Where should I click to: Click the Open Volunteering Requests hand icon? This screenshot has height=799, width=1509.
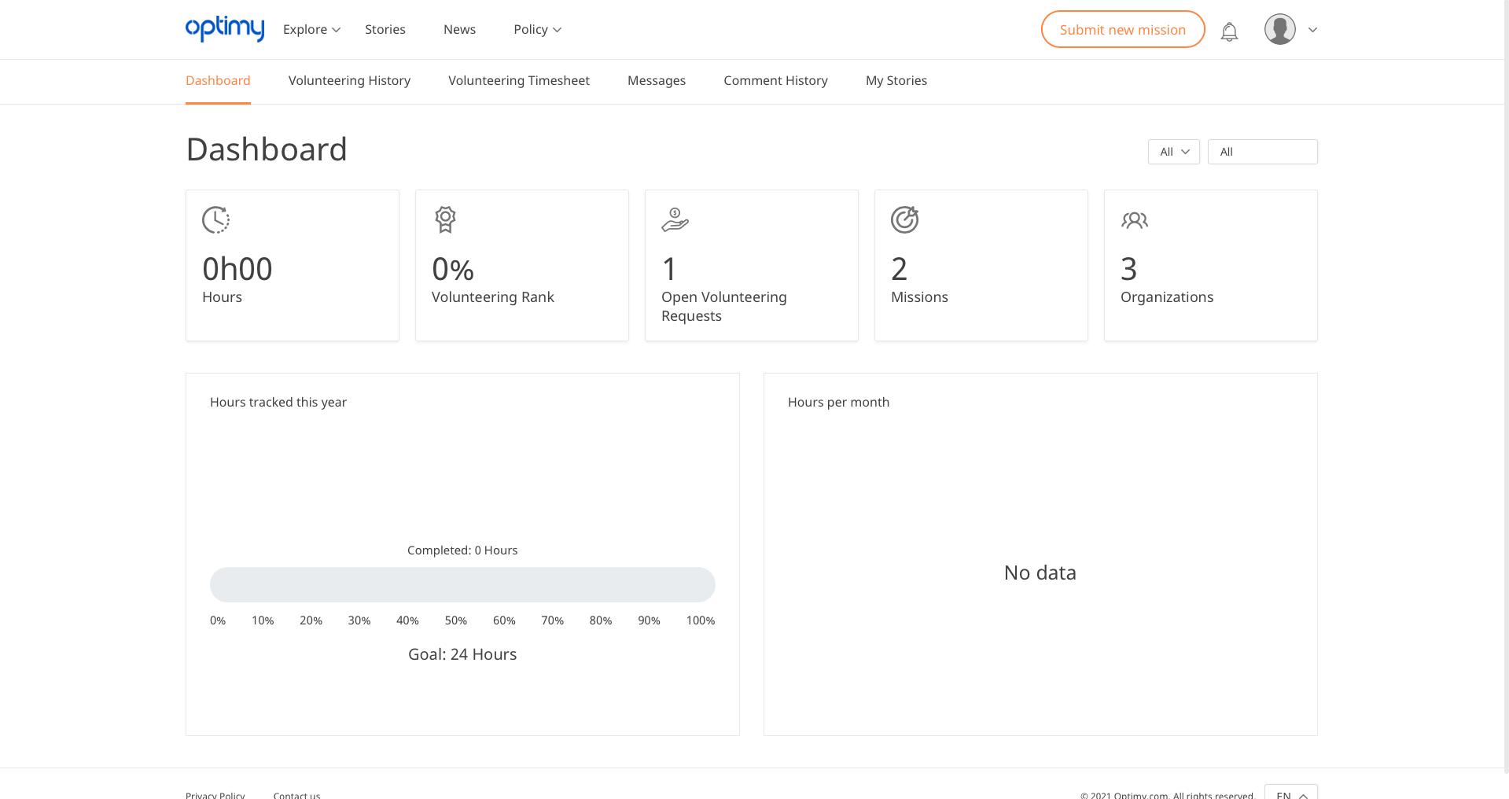click(x=675, y=219)
